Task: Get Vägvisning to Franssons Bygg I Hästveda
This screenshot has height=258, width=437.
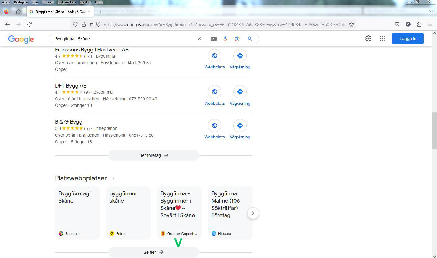Action: point(240,60)
